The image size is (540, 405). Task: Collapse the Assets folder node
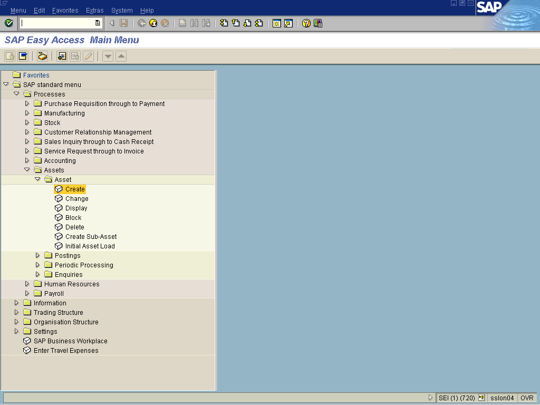pyautogui.click(x=27, y=170)
